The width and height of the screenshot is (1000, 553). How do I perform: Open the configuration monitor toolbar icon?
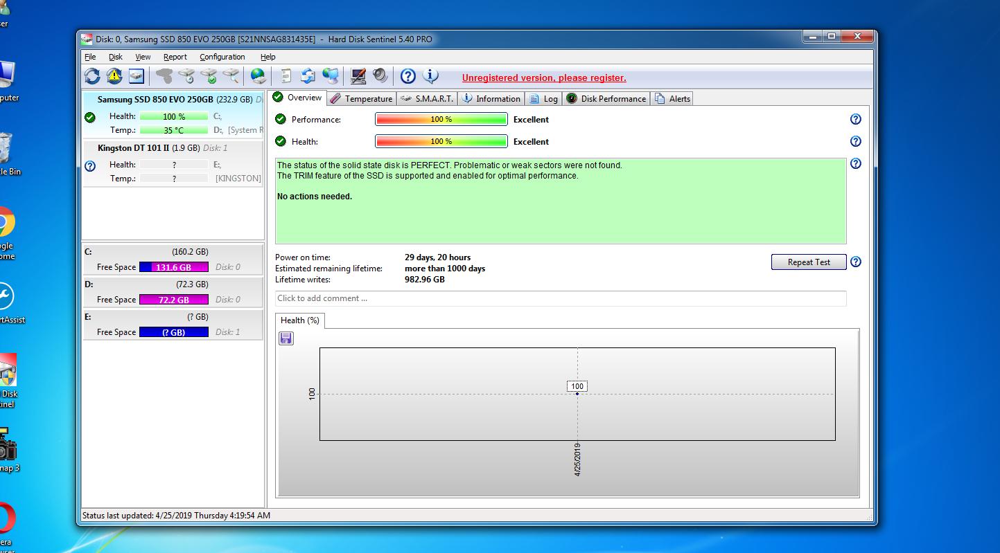point(358,76)
